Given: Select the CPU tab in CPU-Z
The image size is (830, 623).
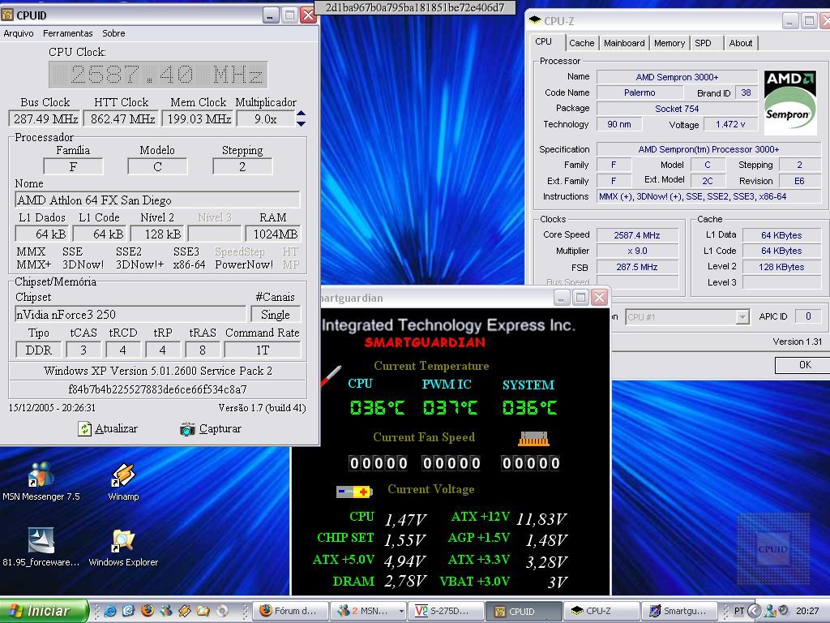Looking at the screenshot, I should click(543, 42).
